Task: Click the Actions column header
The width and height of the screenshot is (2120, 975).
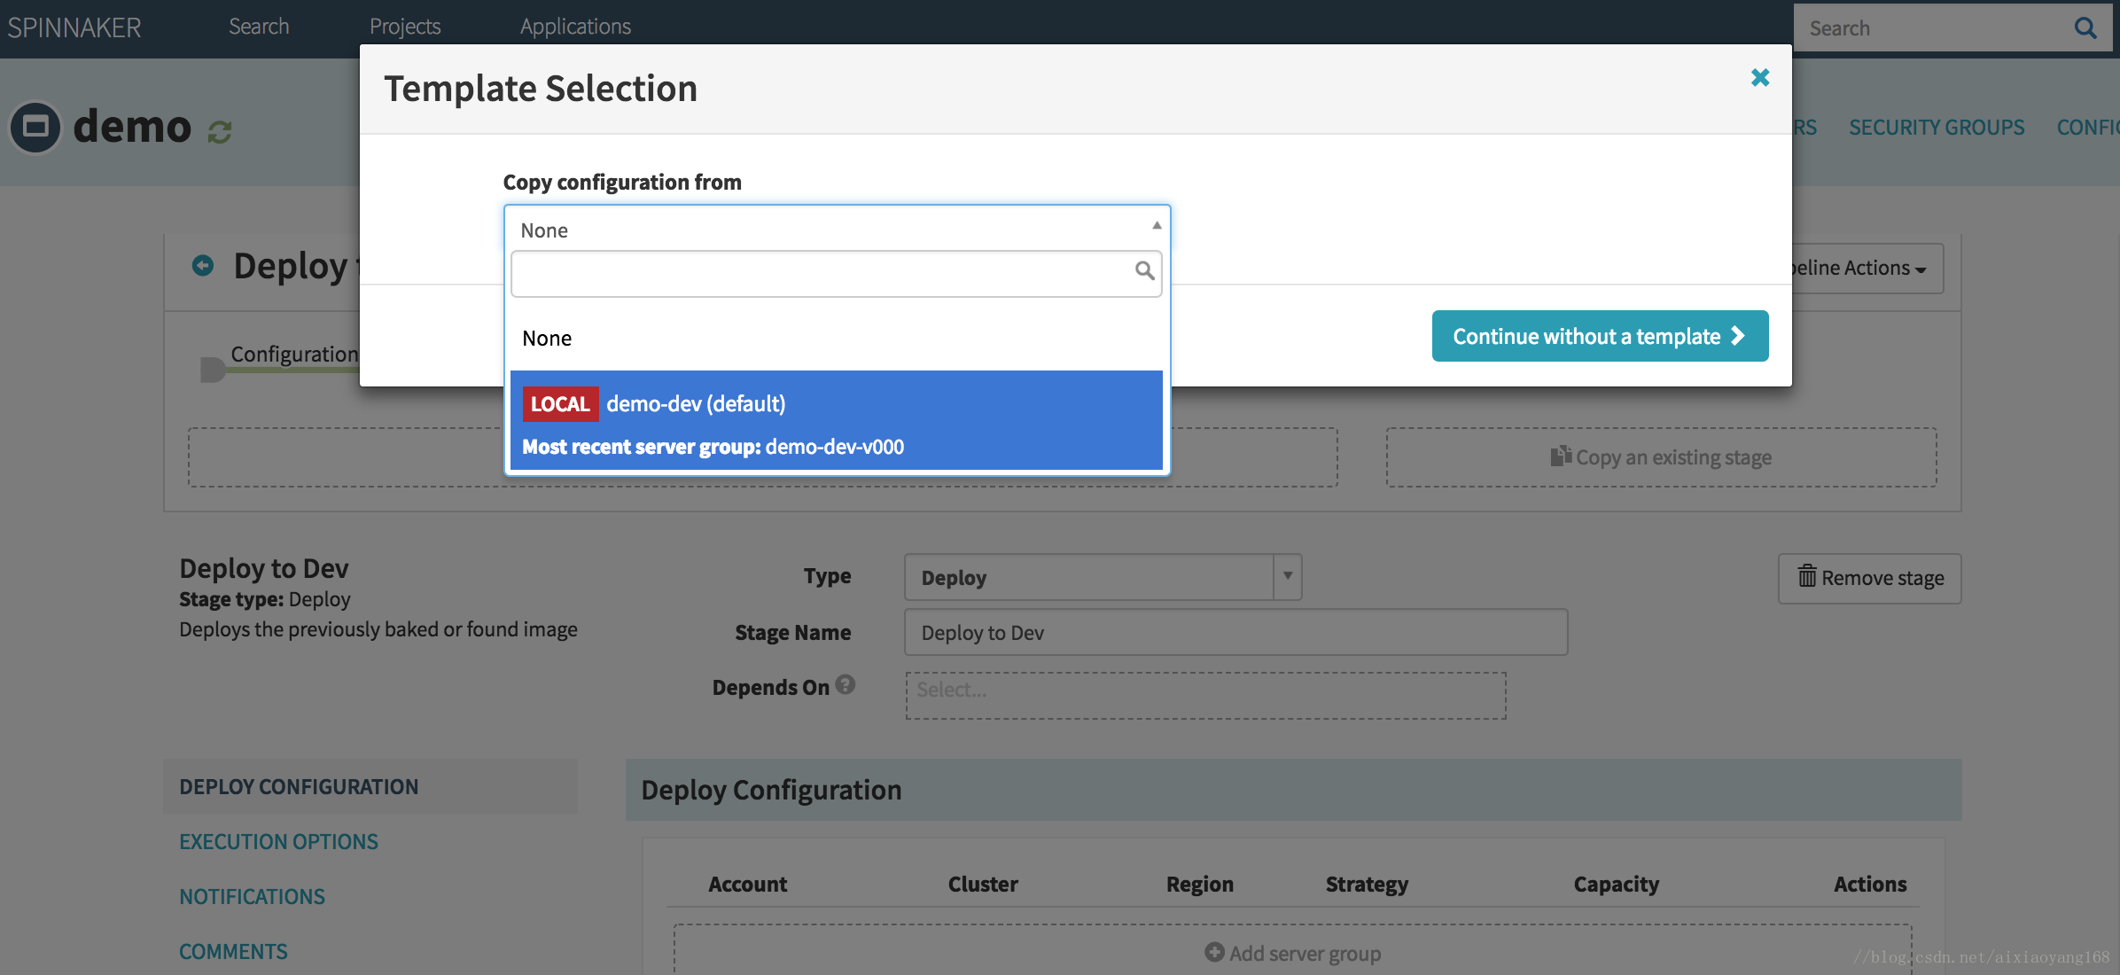Action: click(1870, 884)
